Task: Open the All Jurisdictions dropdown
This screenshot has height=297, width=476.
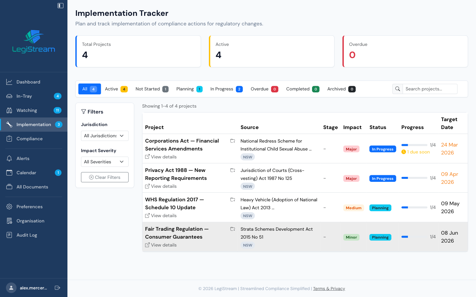Action: pos(104,136)
